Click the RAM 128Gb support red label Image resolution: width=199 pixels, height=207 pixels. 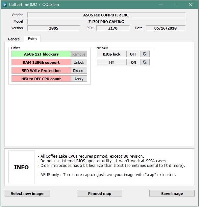tap(41, 62)
